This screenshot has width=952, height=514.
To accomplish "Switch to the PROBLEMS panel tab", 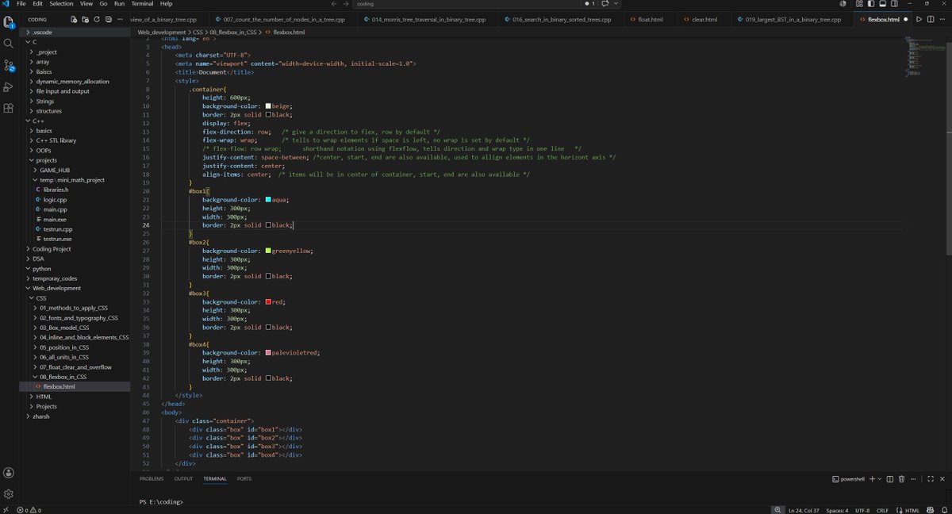I will pos(152,479).
